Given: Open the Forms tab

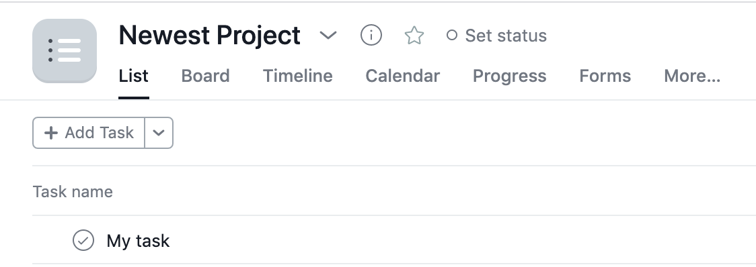Looking at the screenshot, I should click(x=605, y=76).
